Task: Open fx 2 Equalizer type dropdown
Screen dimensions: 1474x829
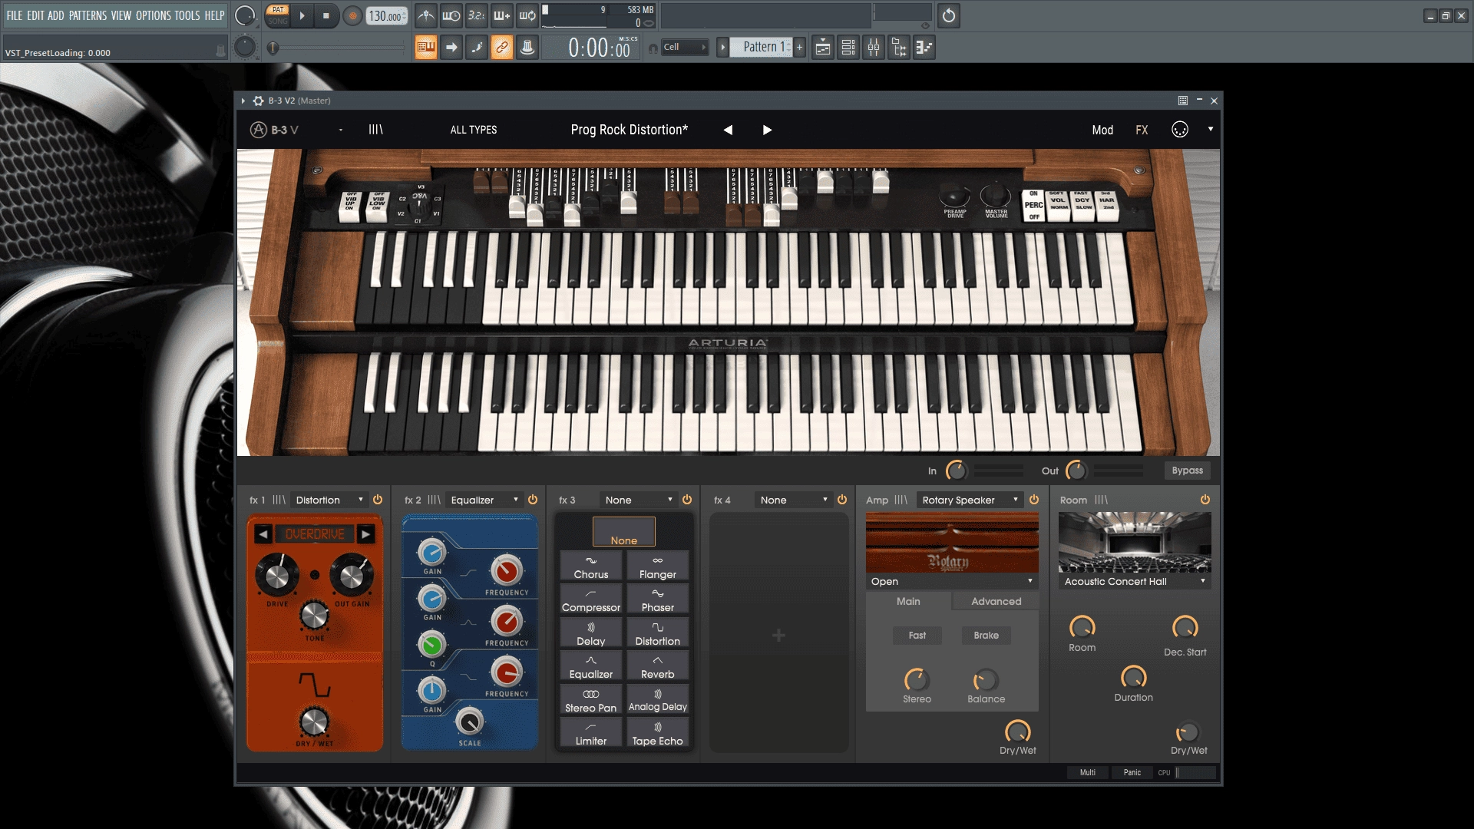Action: click(484, 500)
